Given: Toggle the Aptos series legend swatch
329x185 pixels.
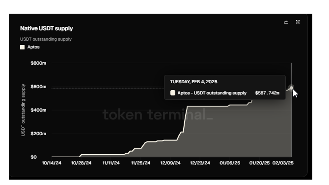Looking at the screenshot, I should click(22, 47).
